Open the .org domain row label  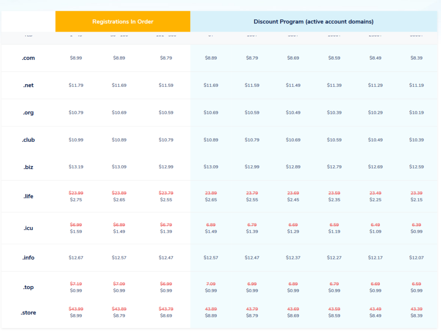(x=28, y=113)
